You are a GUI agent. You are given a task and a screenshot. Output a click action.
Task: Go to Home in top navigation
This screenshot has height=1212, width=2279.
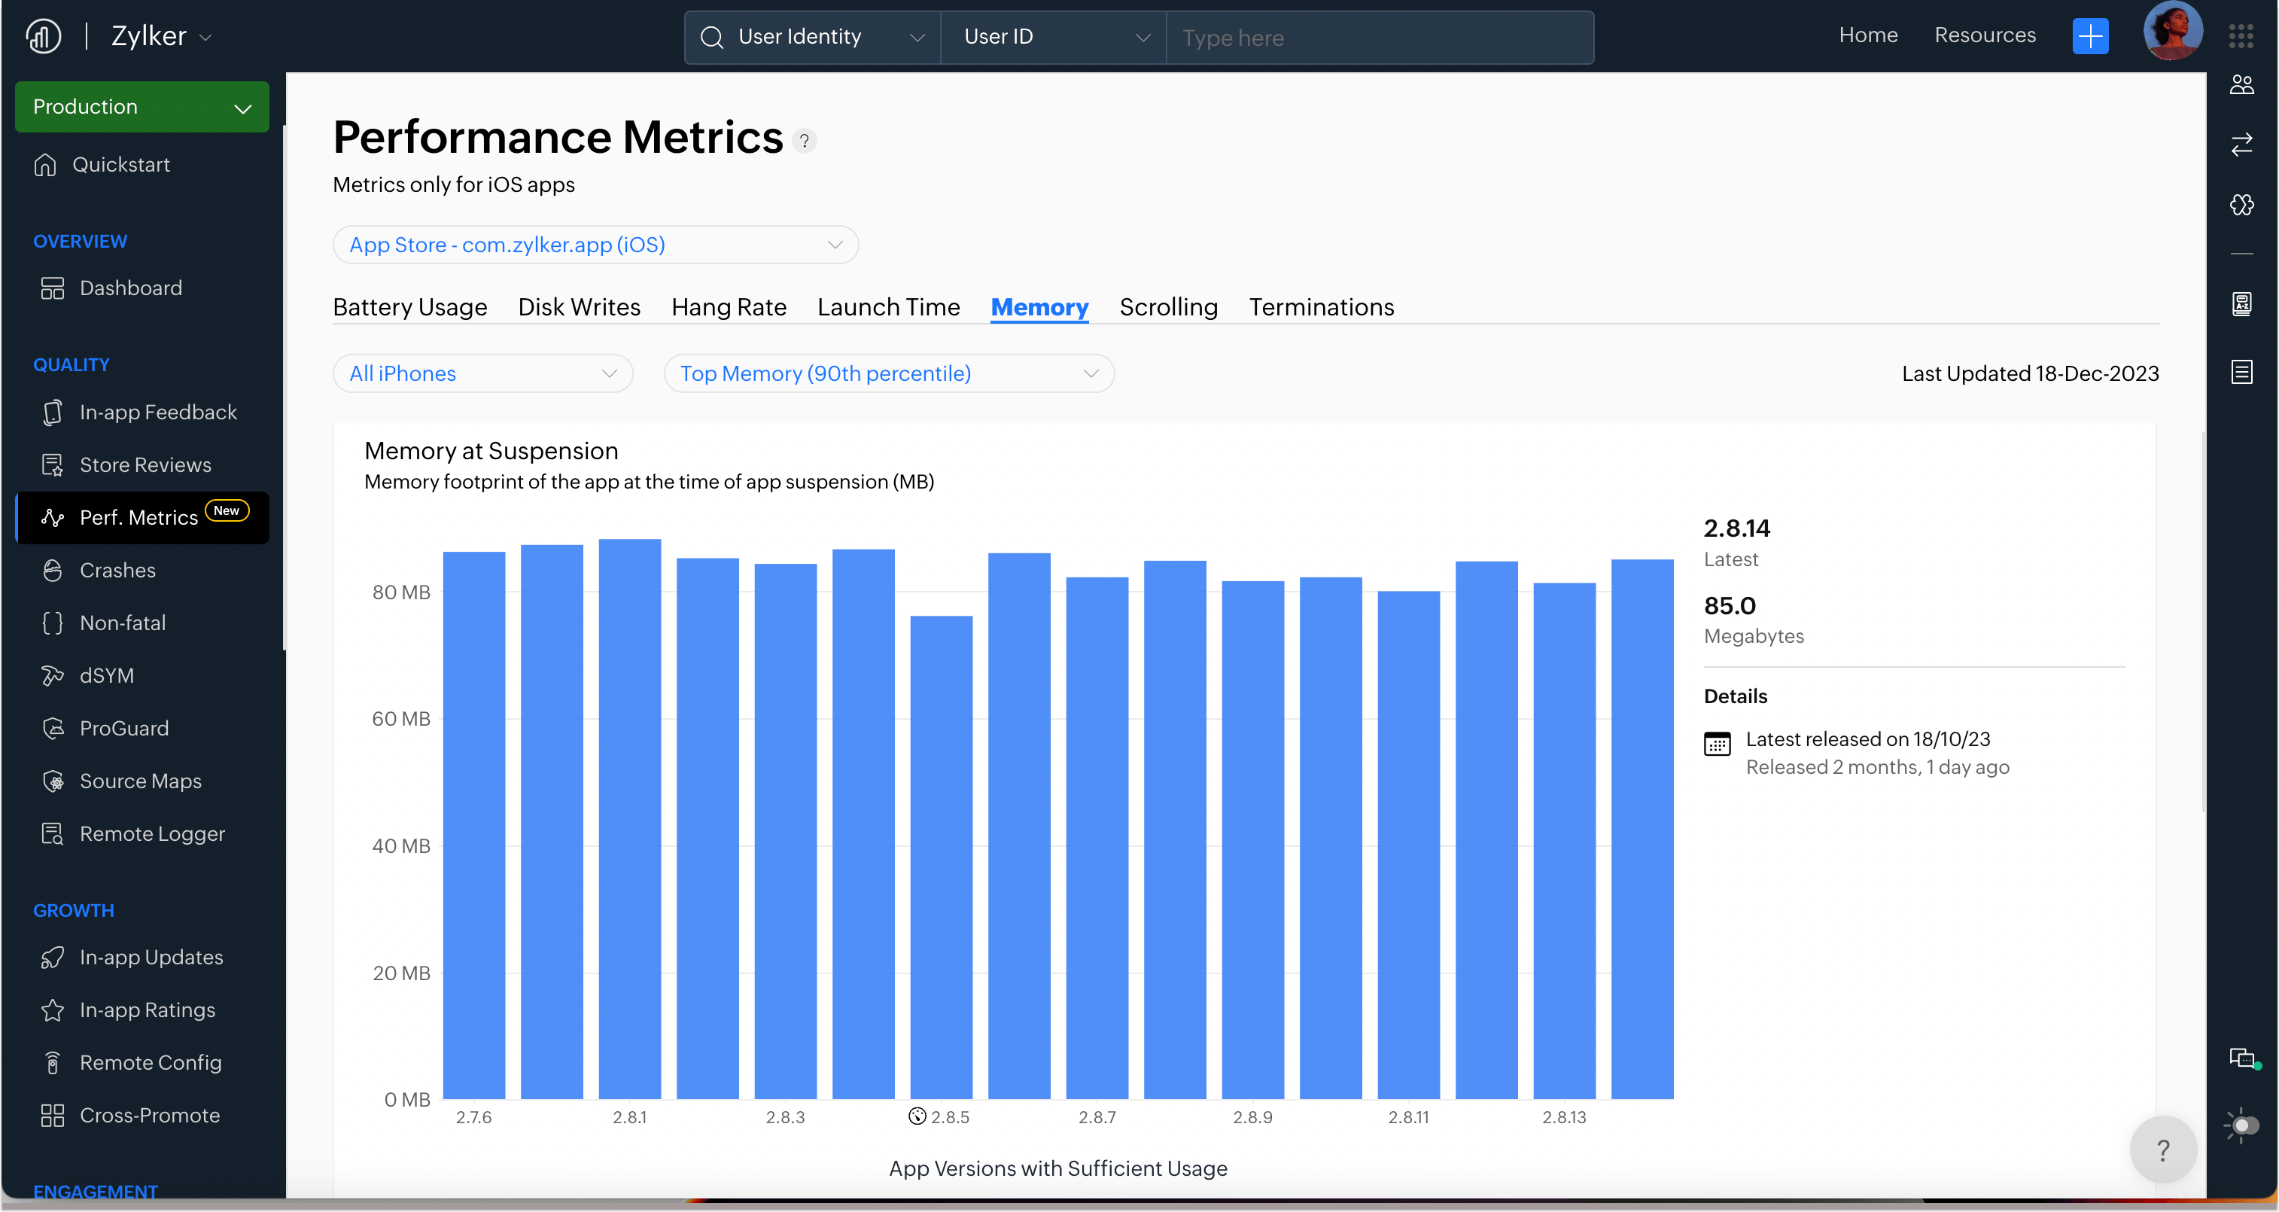pyautogui.click(x=1867, y=35)
